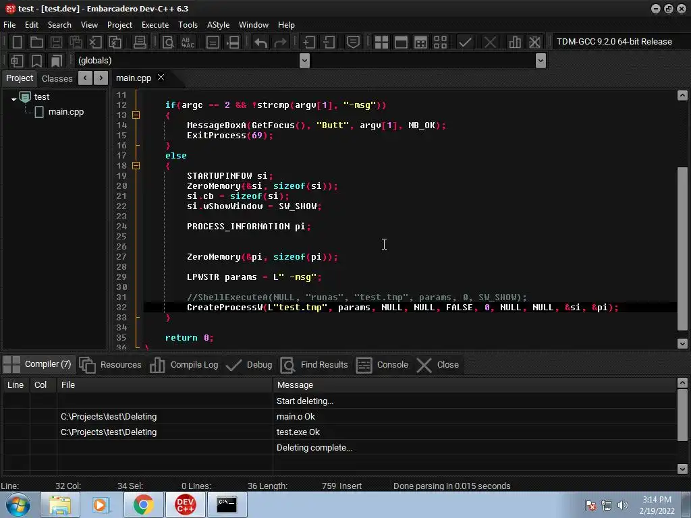This screenshot has height=518, width=691.
Task: Click Close on the bottom panel
Action: [x=438, y=365]
